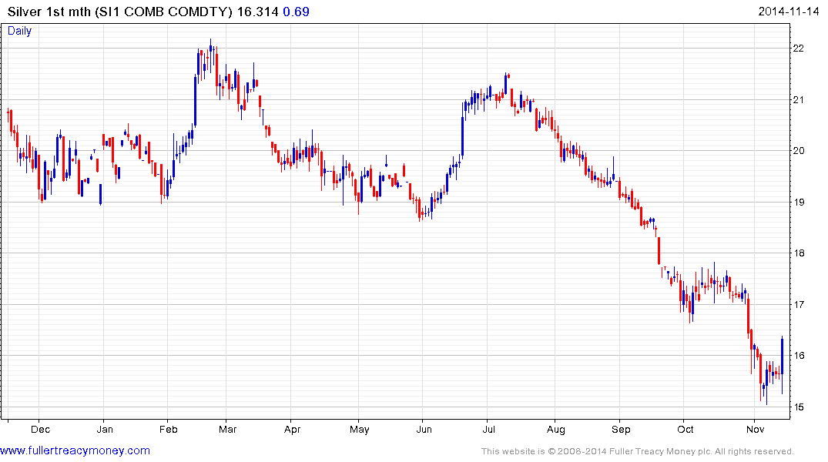828x462 pixels.
Task: Click the 'Daily' interval label
Action: click(x=19, y=31)
